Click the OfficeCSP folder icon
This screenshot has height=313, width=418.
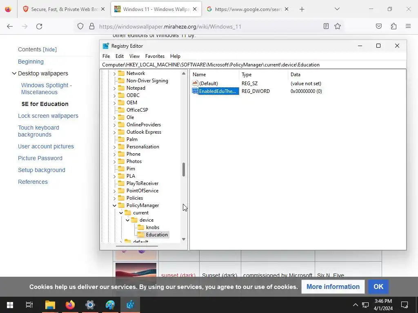(x=121, y=110)
